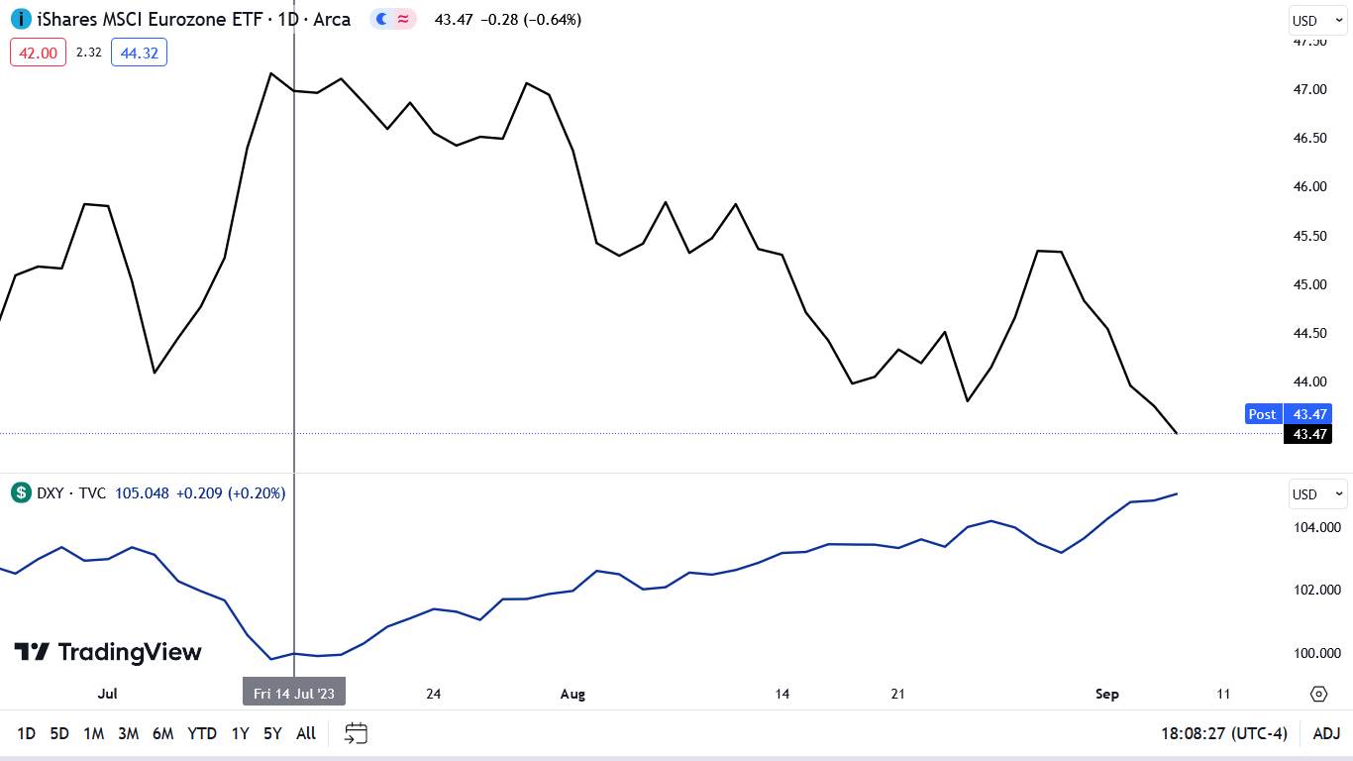Viewport: 1353px width, 761px height.
Task: Toggle ADJ adjusted data setting
Action: pos(1326,733)
